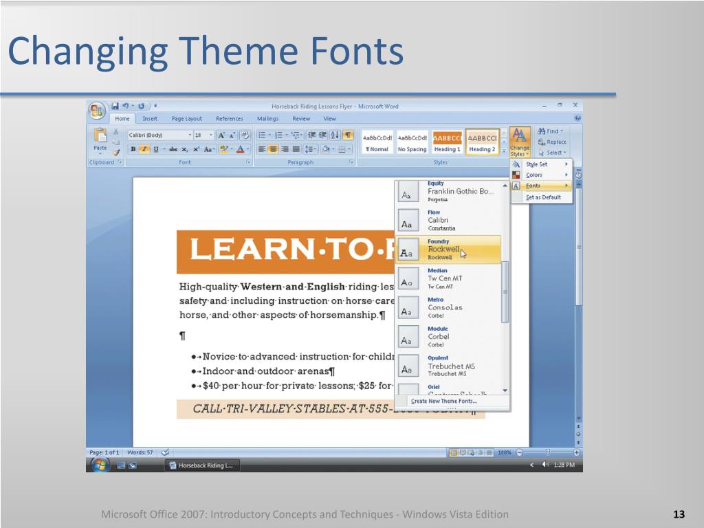Click the Redo icon in the title bar

click(142, 106)
